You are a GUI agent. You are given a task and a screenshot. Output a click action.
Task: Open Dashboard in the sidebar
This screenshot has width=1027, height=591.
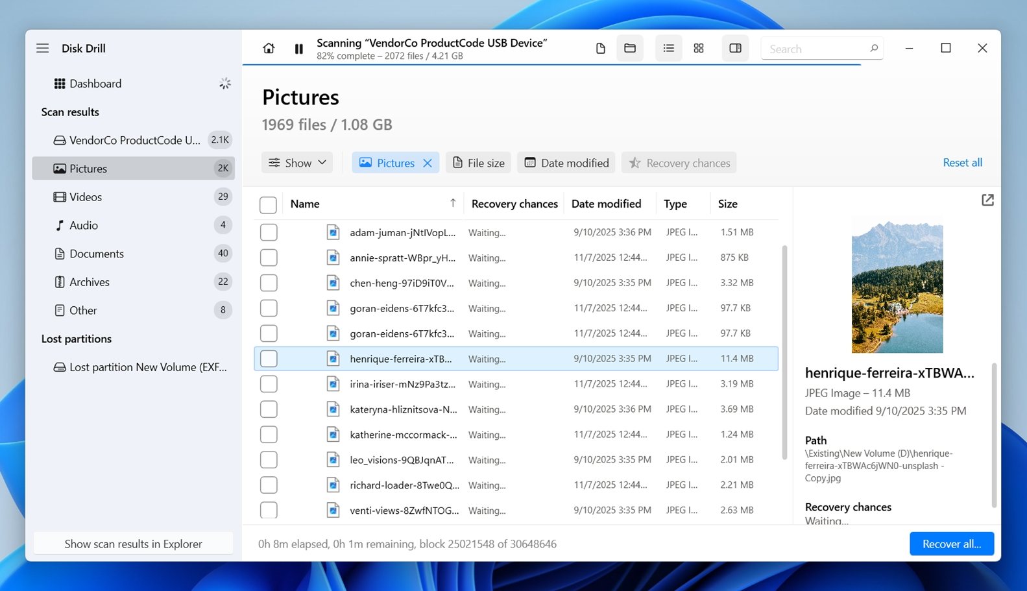coord(133,84)
